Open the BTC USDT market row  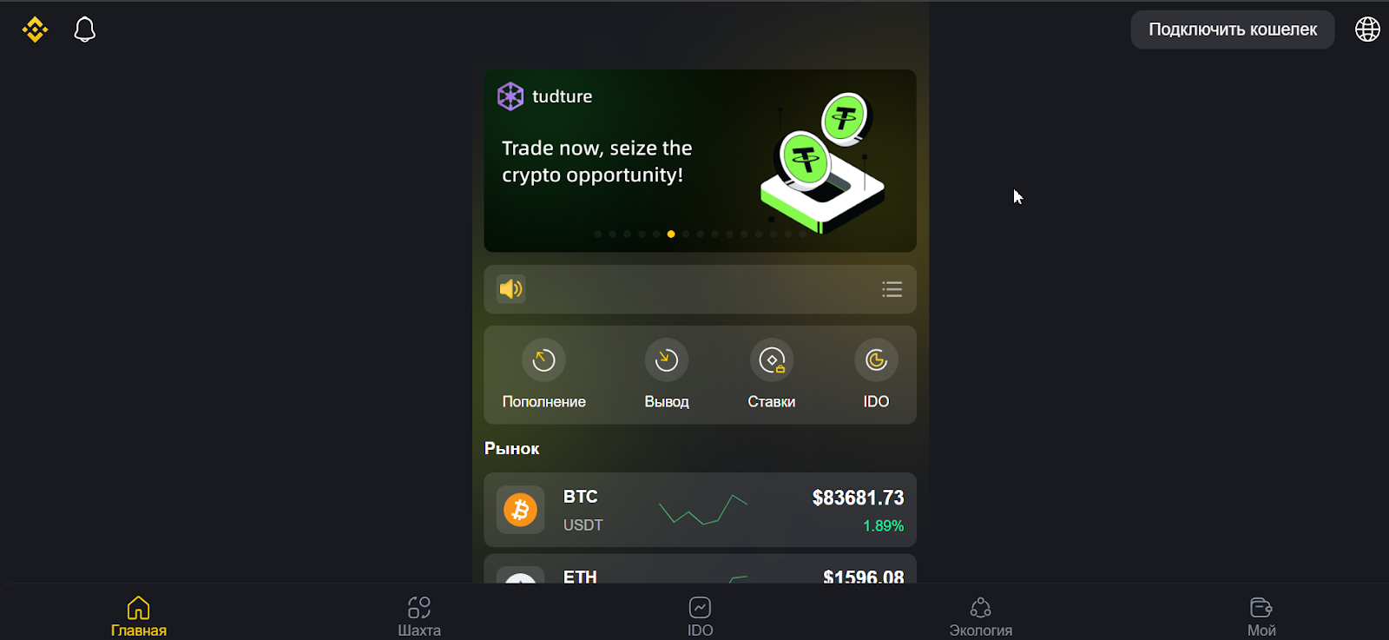tap(700, 510)
